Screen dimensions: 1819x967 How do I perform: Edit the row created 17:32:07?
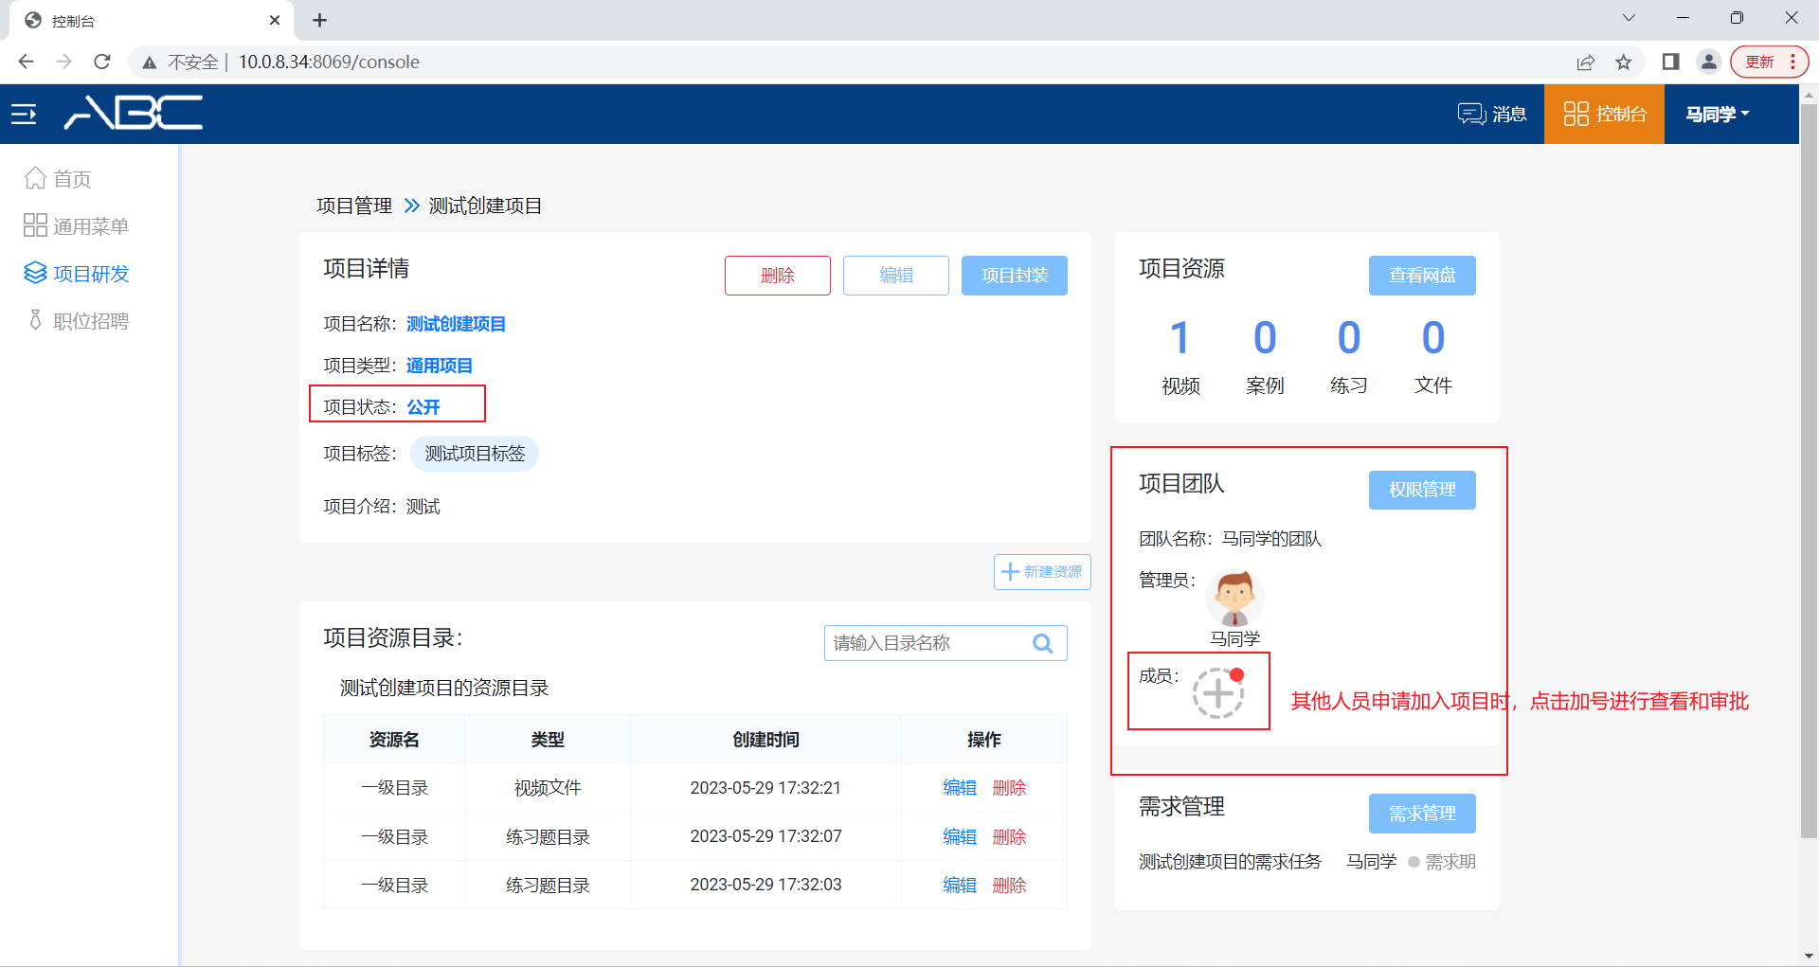(960, 837)
